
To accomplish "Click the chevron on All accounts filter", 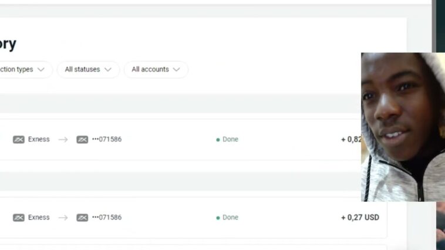I will [x=176, y=69].
